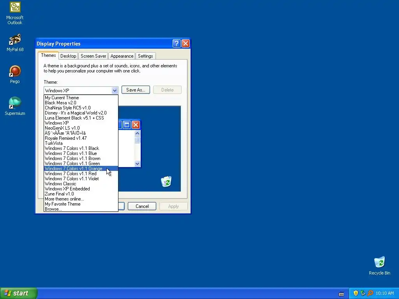Image resolution: width=399 pixels, height=299 pixels.
Task: Choose Disney - It's a Magical World v2.0
Action: click(x=81, y=113)
